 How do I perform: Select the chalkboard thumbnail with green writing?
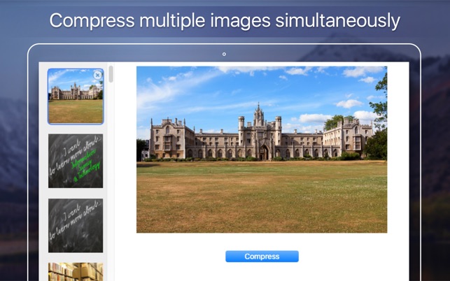point(76,161)
